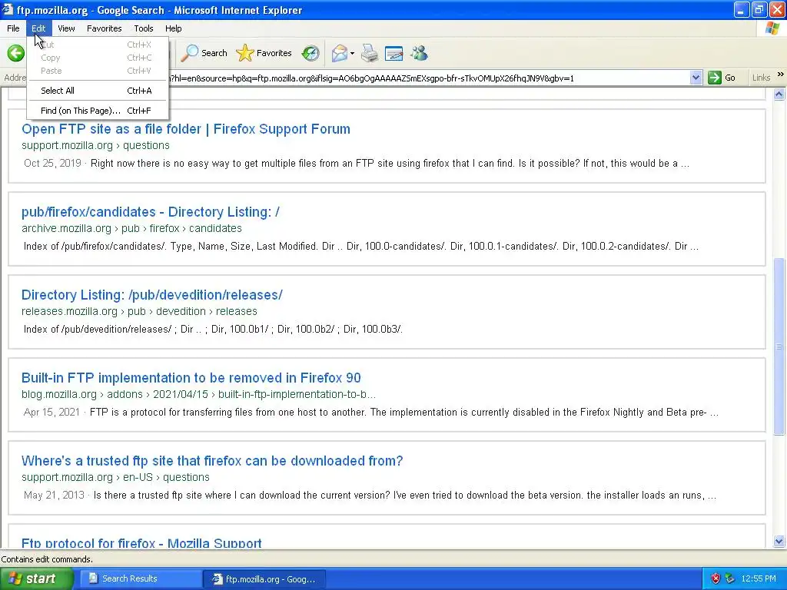Click the vertical scrollbar up arrow

pos(779,94)
